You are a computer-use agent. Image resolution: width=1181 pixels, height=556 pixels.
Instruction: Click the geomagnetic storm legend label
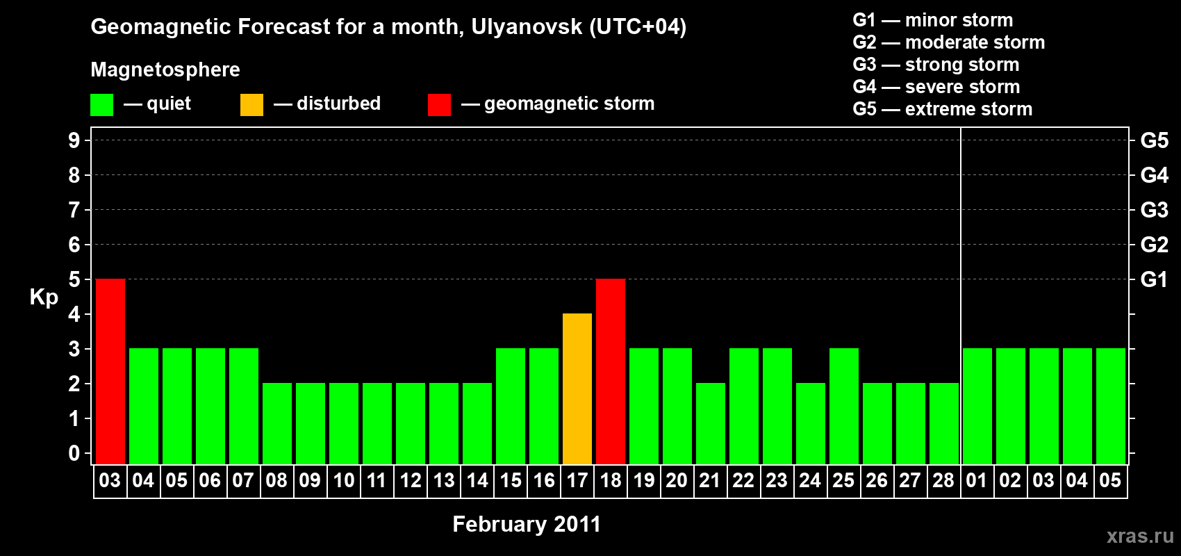(570, 104)
